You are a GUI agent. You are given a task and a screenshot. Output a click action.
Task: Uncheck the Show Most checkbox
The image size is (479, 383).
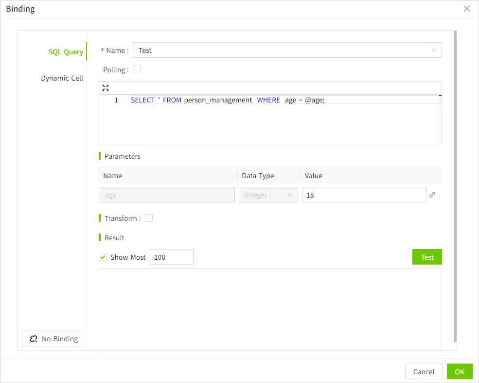pyautogui.click(x=103, y=257)
